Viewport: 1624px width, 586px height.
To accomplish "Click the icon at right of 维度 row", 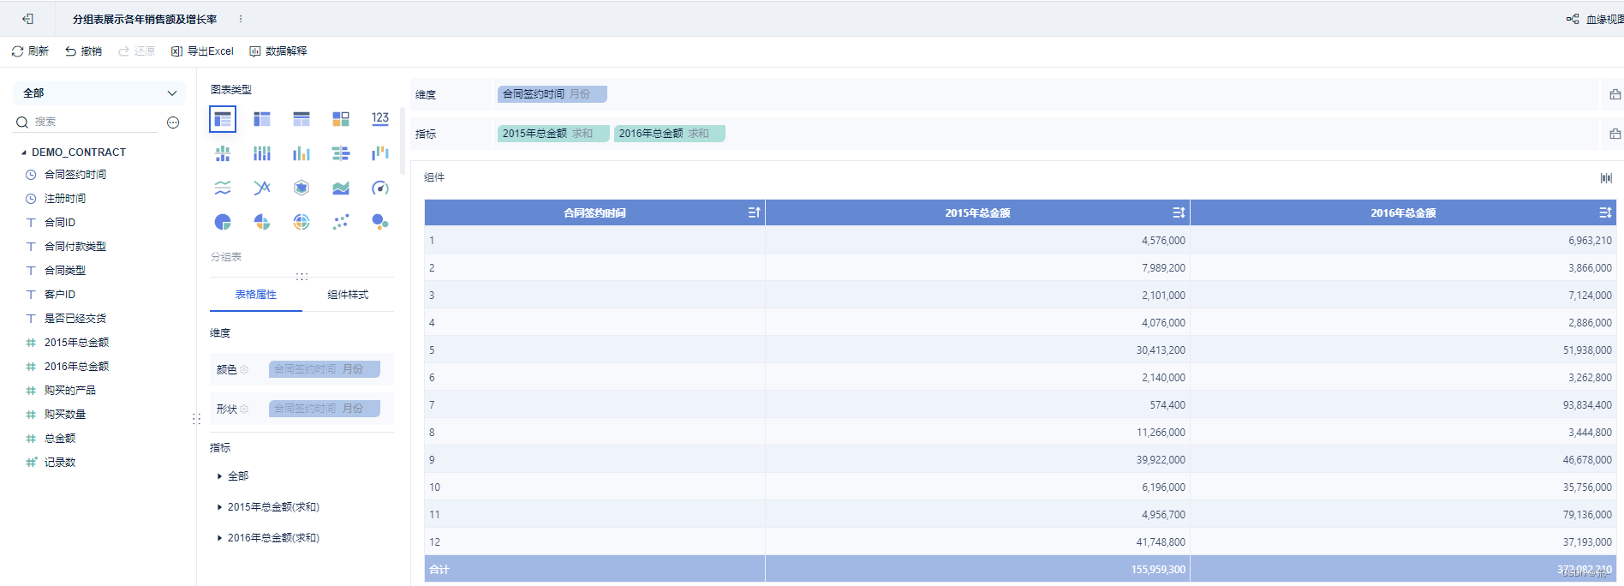I will tap(1615, 94).
